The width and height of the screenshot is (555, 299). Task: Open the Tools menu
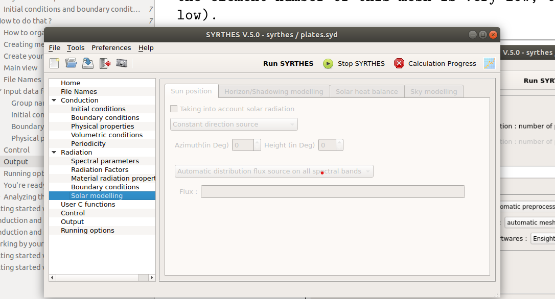(76, 47)
